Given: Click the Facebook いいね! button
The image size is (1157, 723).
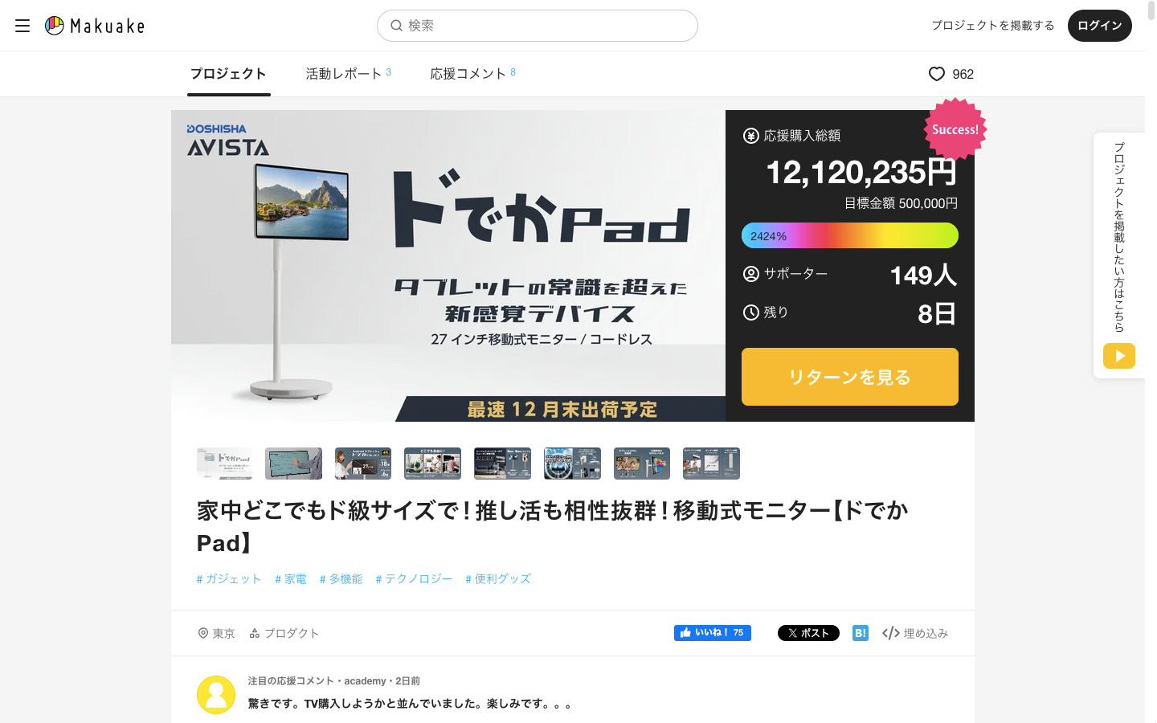Looking at the screenshot, I should pyautogui.click(x=712, y=633).
